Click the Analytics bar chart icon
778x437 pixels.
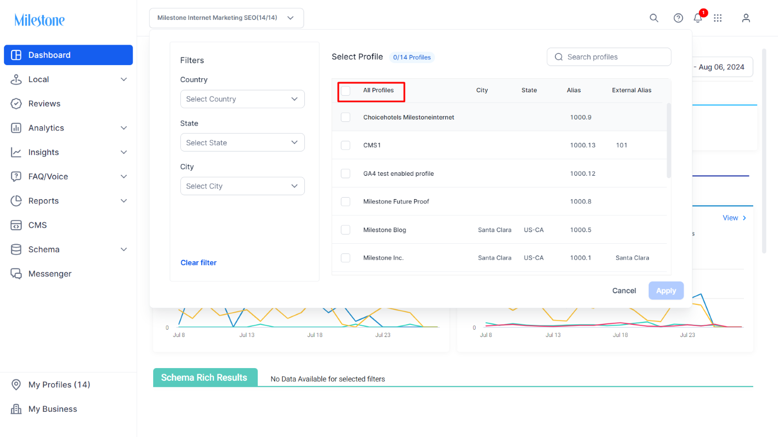pos(16,128)
